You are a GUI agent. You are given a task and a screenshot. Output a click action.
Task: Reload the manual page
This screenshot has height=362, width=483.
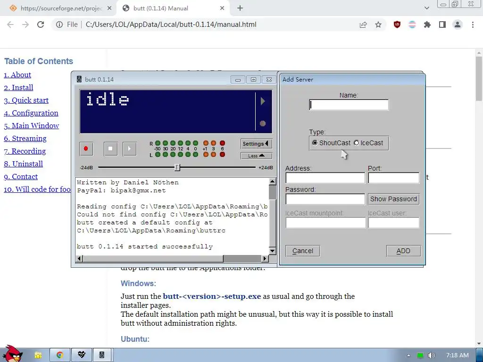point(41,25)
